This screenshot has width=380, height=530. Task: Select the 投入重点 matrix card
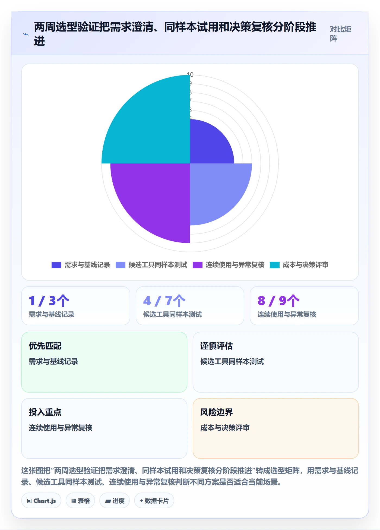pyautogui.click(x=104, y=428)
